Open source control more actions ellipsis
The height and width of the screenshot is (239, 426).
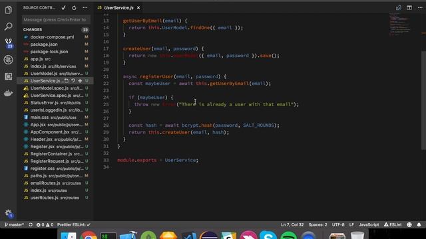coord(85,8)
